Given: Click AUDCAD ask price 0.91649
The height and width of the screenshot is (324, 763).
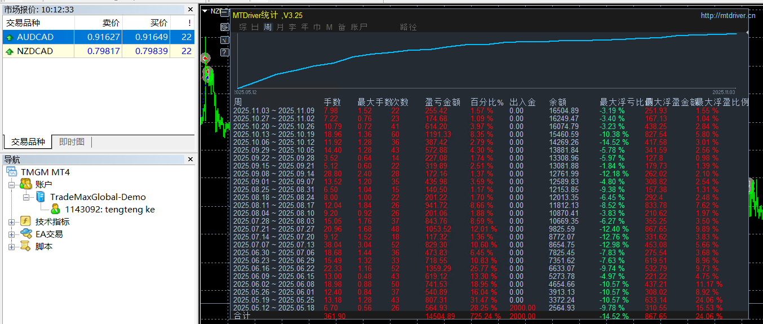Looking at the screenshot, I should point(152,37).
